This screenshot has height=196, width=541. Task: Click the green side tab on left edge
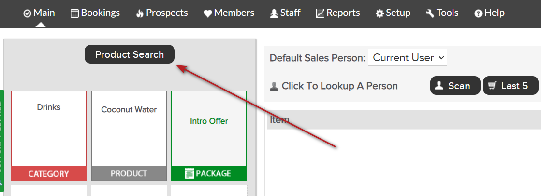click(2, 141)
